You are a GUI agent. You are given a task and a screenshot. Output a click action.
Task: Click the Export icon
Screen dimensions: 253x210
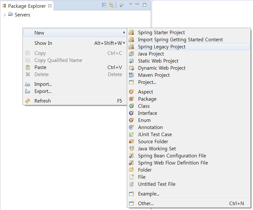(x=28, y=91)
